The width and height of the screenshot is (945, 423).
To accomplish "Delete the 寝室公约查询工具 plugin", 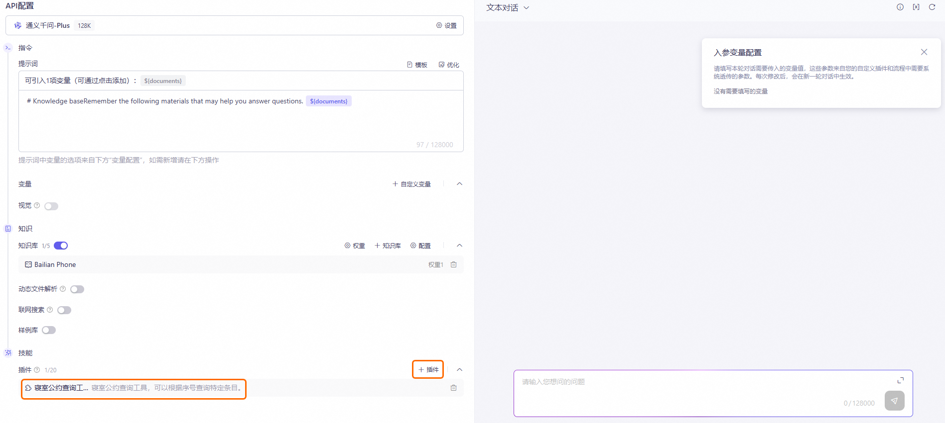I will coord(453,388).
